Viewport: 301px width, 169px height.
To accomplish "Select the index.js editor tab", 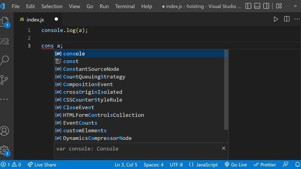I will pyautogui.click(x=38, y=19).
